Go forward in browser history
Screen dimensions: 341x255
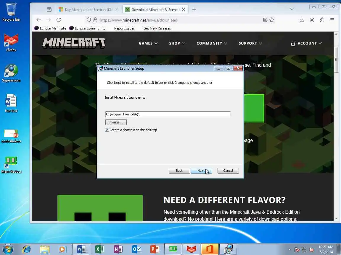[x=49, y=20]
